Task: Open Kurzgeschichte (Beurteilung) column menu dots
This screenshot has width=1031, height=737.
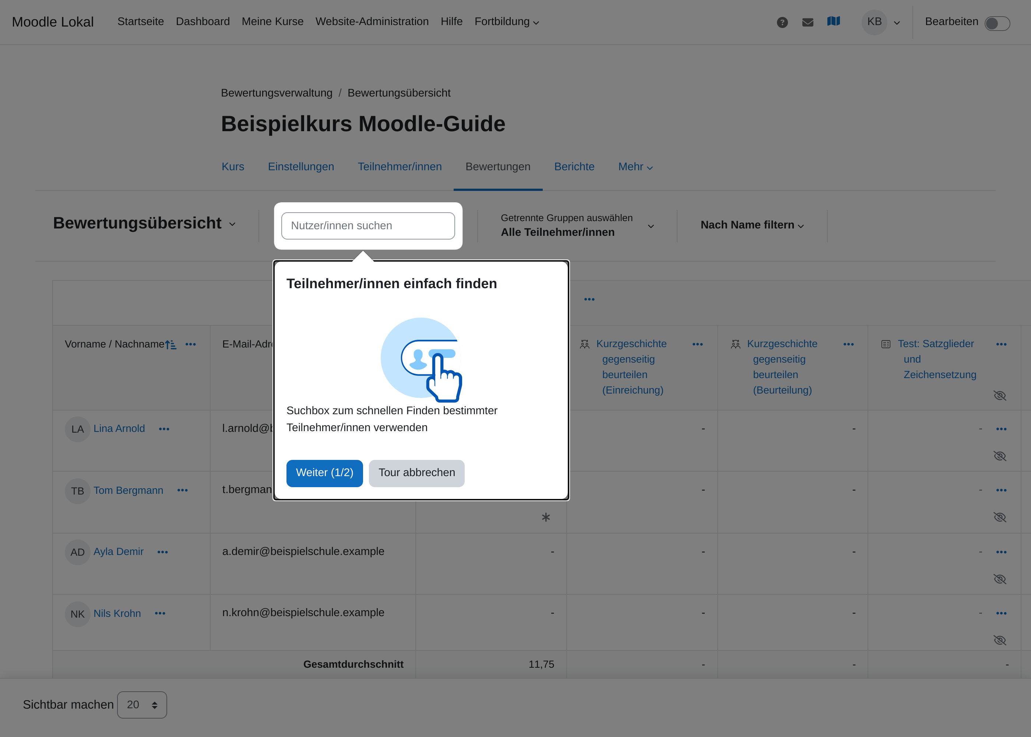Action: click(x=848, y=344)
